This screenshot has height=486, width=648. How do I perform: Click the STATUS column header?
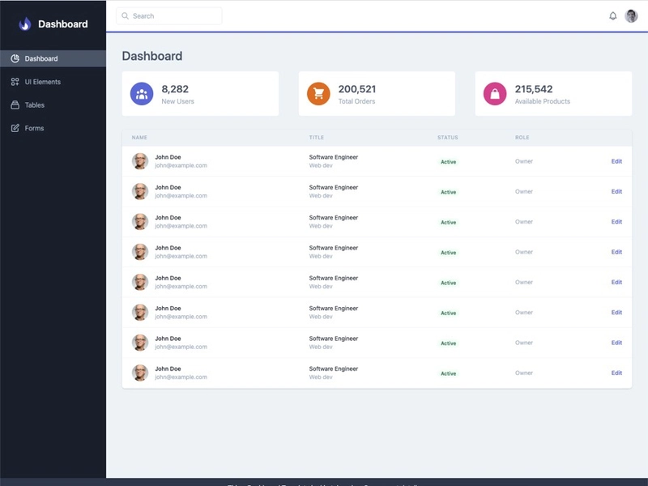click(x=448, y=138)
